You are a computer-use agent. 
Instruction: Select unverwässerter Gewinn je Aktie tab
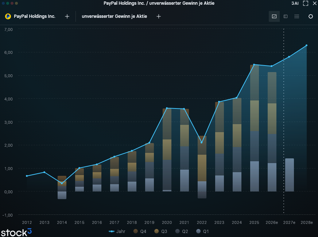coord(115,16)
